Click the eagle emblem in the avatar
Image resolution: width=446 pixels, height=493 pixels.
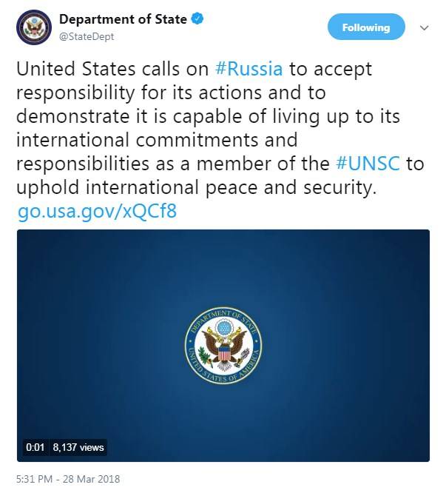[34, 27]
